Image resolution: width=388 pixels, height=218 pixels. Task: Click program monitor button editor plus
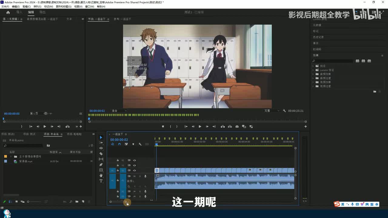pyautogui.click(x=306, y=127)
